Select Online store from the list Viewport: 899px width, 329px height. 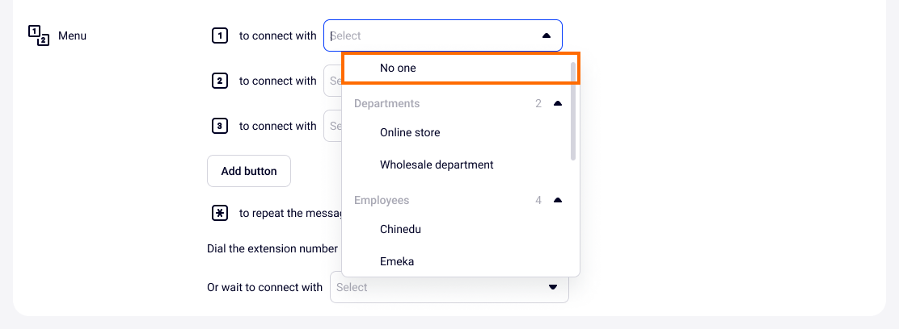tap(410, 132)
